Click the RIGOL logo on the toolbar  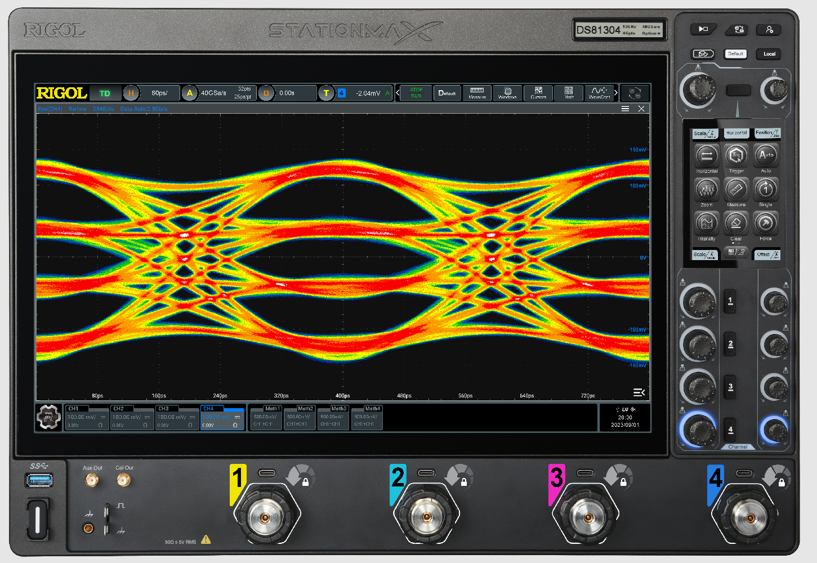pyautogui.click(x=61, y=93)
